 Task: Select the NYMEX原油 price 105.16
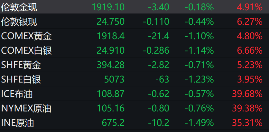[x=110, y=108]
